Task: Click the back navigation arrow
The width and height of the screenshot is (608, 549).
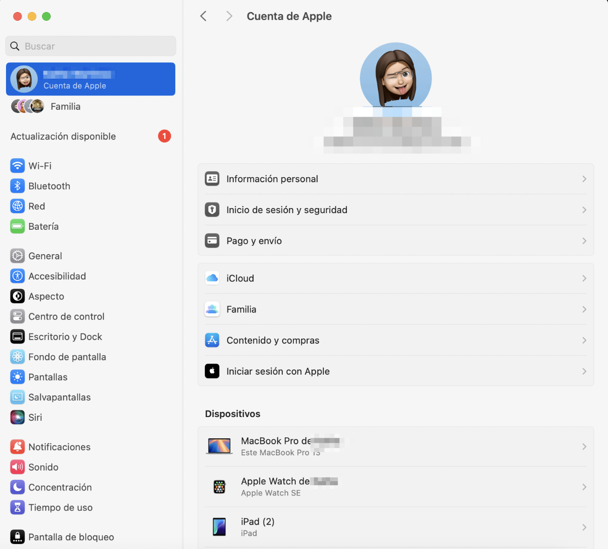Action: click(x=203, y=16)
